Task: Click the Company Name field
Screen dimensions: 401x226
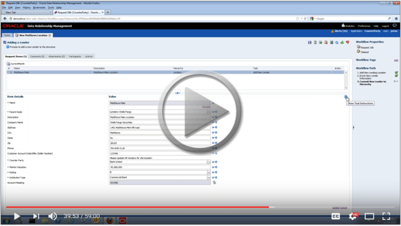Action: click(x=160, y=123)
